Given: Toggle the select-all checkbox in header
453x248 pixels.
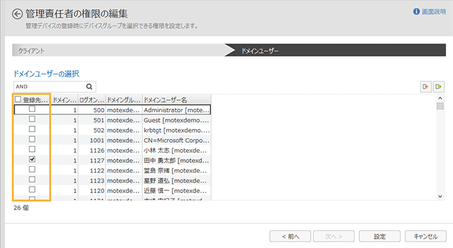Looking at the screenshot, I should click(x=18, y=99).
